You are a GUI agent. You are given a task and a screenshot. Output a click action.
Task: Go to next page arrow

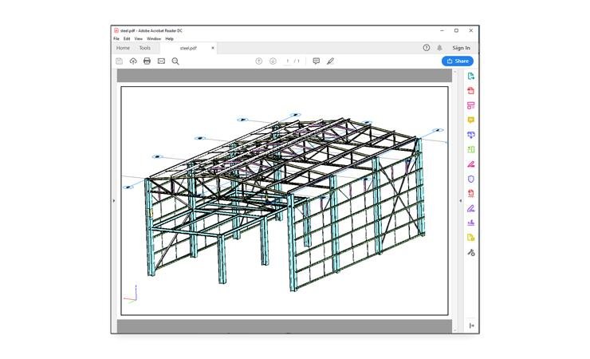pos(273,61)
